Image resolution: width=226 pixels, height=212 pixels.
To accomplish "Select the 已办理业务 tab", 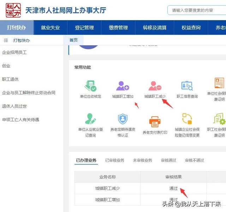I will 86,160.
